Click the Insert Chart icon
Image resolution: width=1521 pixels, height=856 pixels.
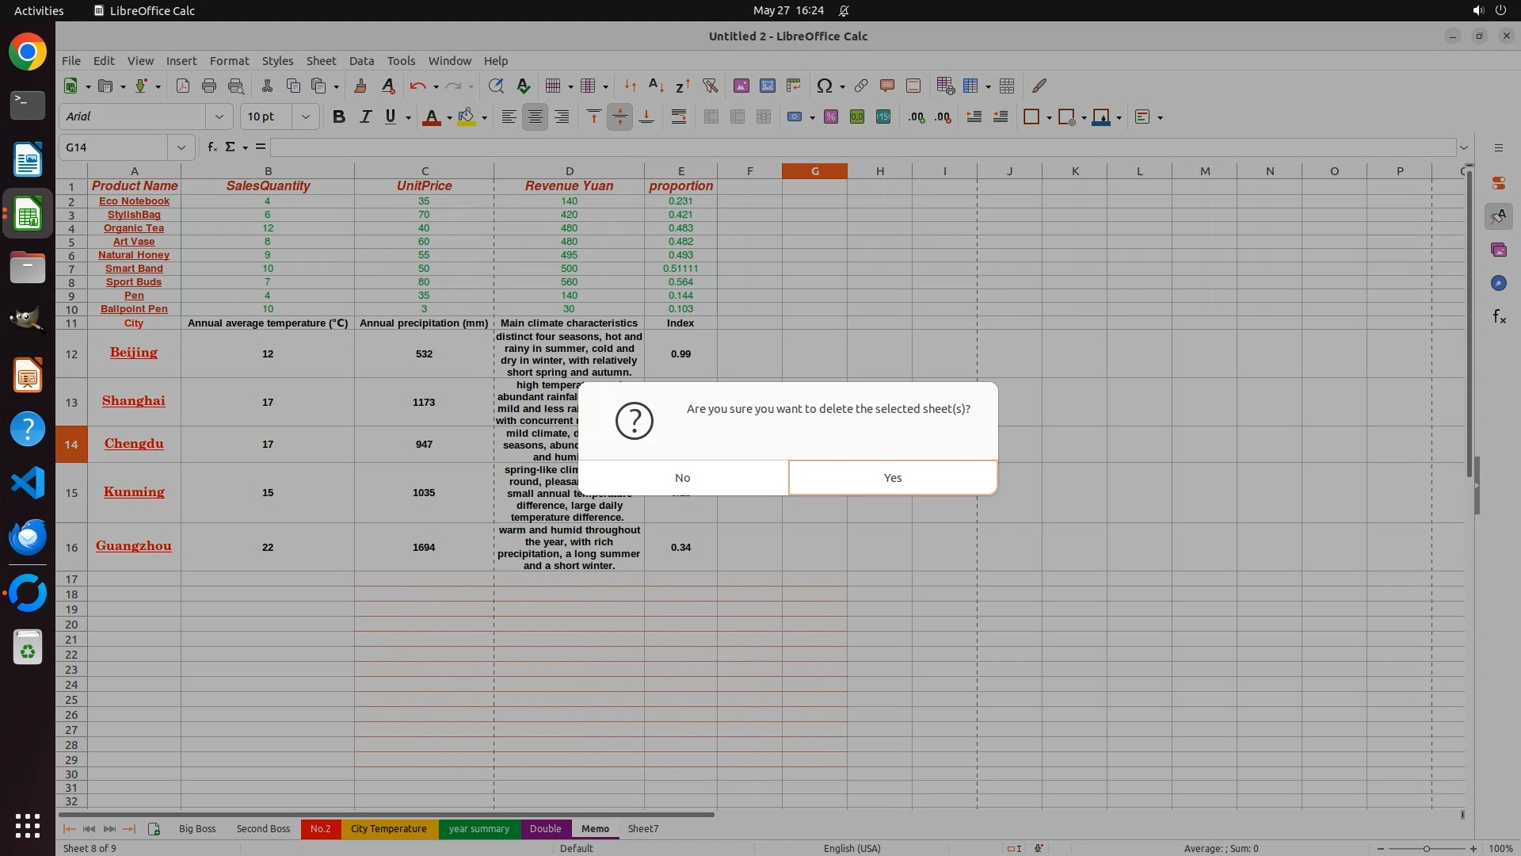tap(767, 86)
